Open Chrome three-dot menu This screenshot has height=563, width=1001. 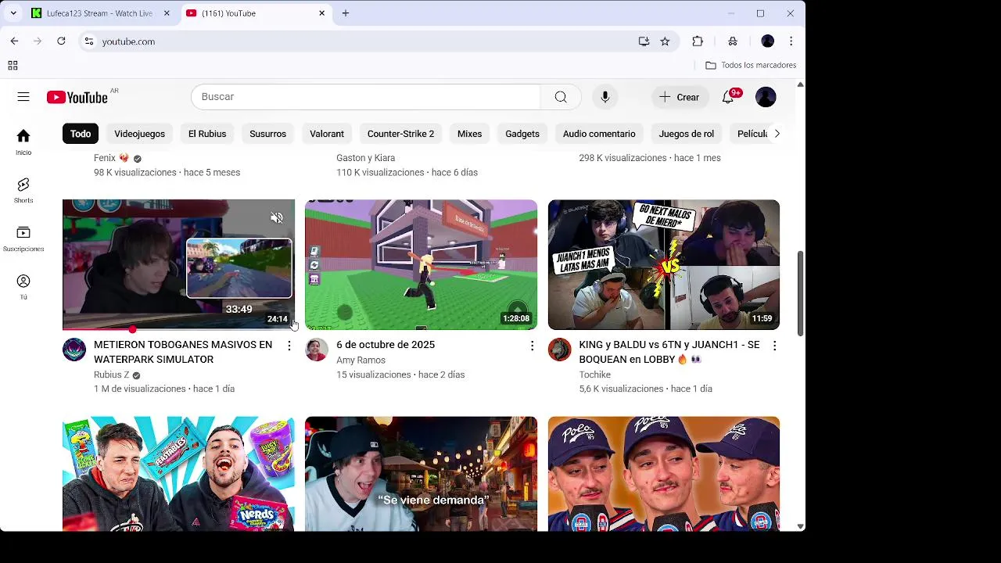point(791,41)
